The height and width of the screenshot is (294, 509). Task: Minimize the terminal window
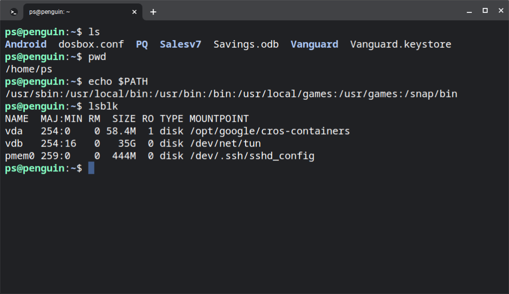tap(468, 11)
